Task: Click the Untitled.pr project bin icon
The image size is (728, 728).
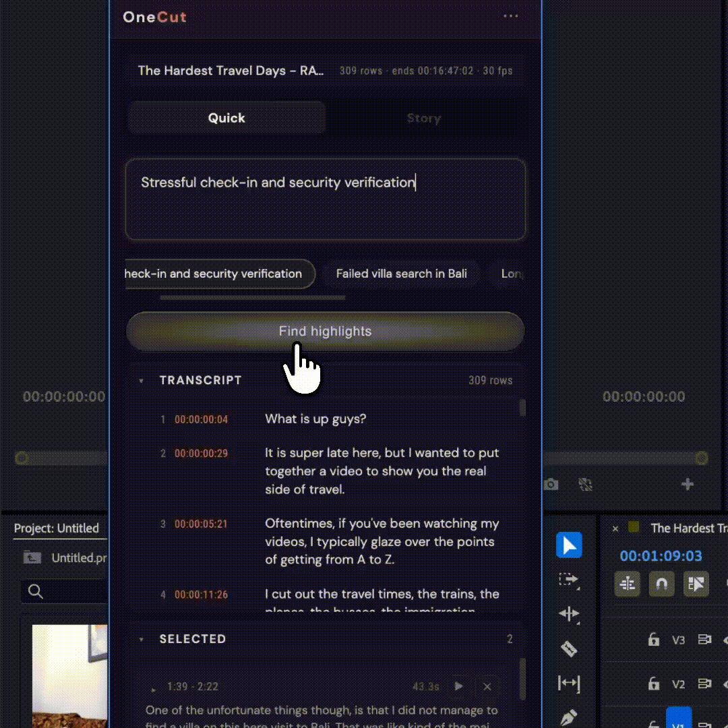Action: [x=32, y=557]
